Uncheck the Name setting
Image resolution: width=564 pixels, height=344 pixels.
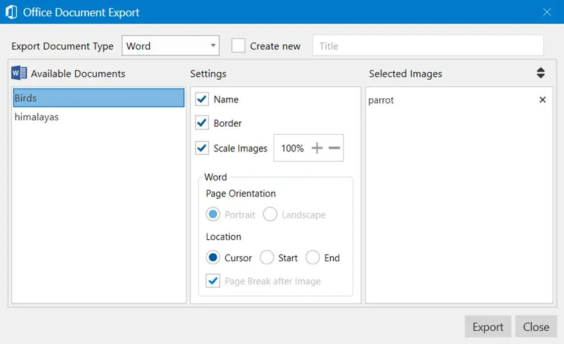click(202, 99)
